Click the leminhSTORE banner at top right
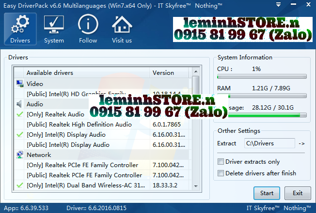Screen dimensions: 316x213 point(243,29)
